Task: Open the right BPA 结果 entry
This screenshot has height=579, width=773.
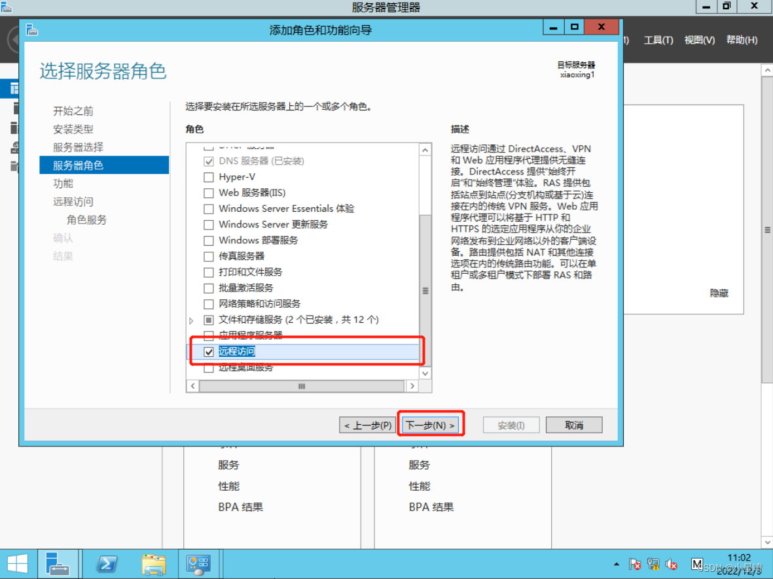Action: [x=431, y=508]
